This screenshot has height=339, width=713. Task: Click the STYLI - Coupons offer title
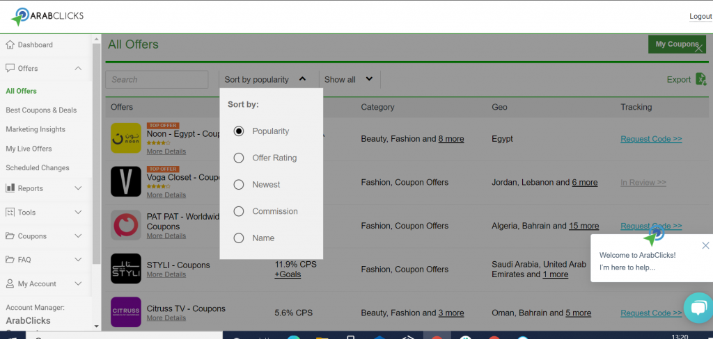point(178,265)
